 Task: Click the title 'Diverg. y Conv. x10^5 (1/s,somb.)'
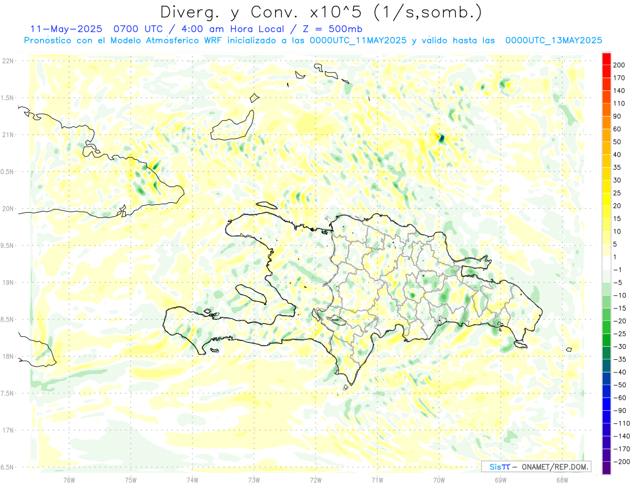(321, 12)
